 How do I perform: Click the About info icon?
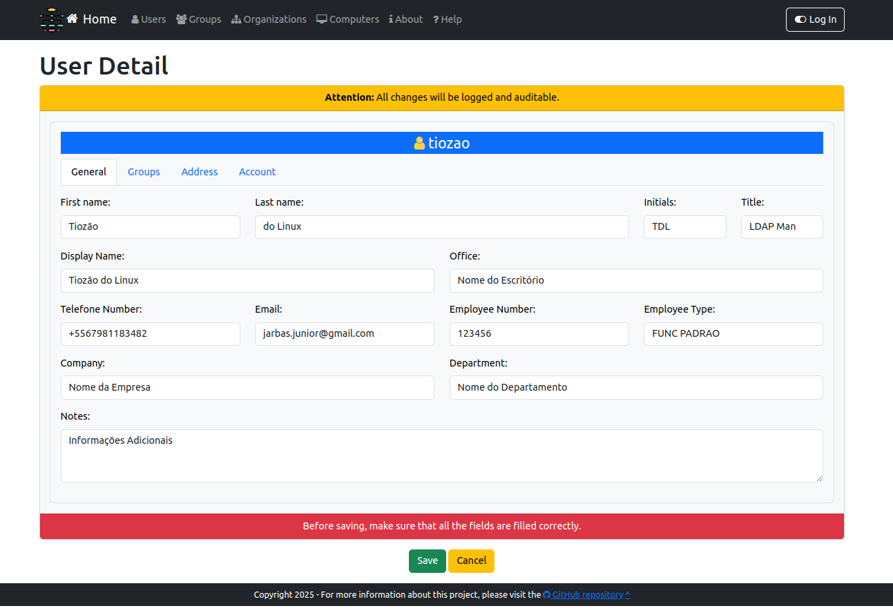click(391, 19)
